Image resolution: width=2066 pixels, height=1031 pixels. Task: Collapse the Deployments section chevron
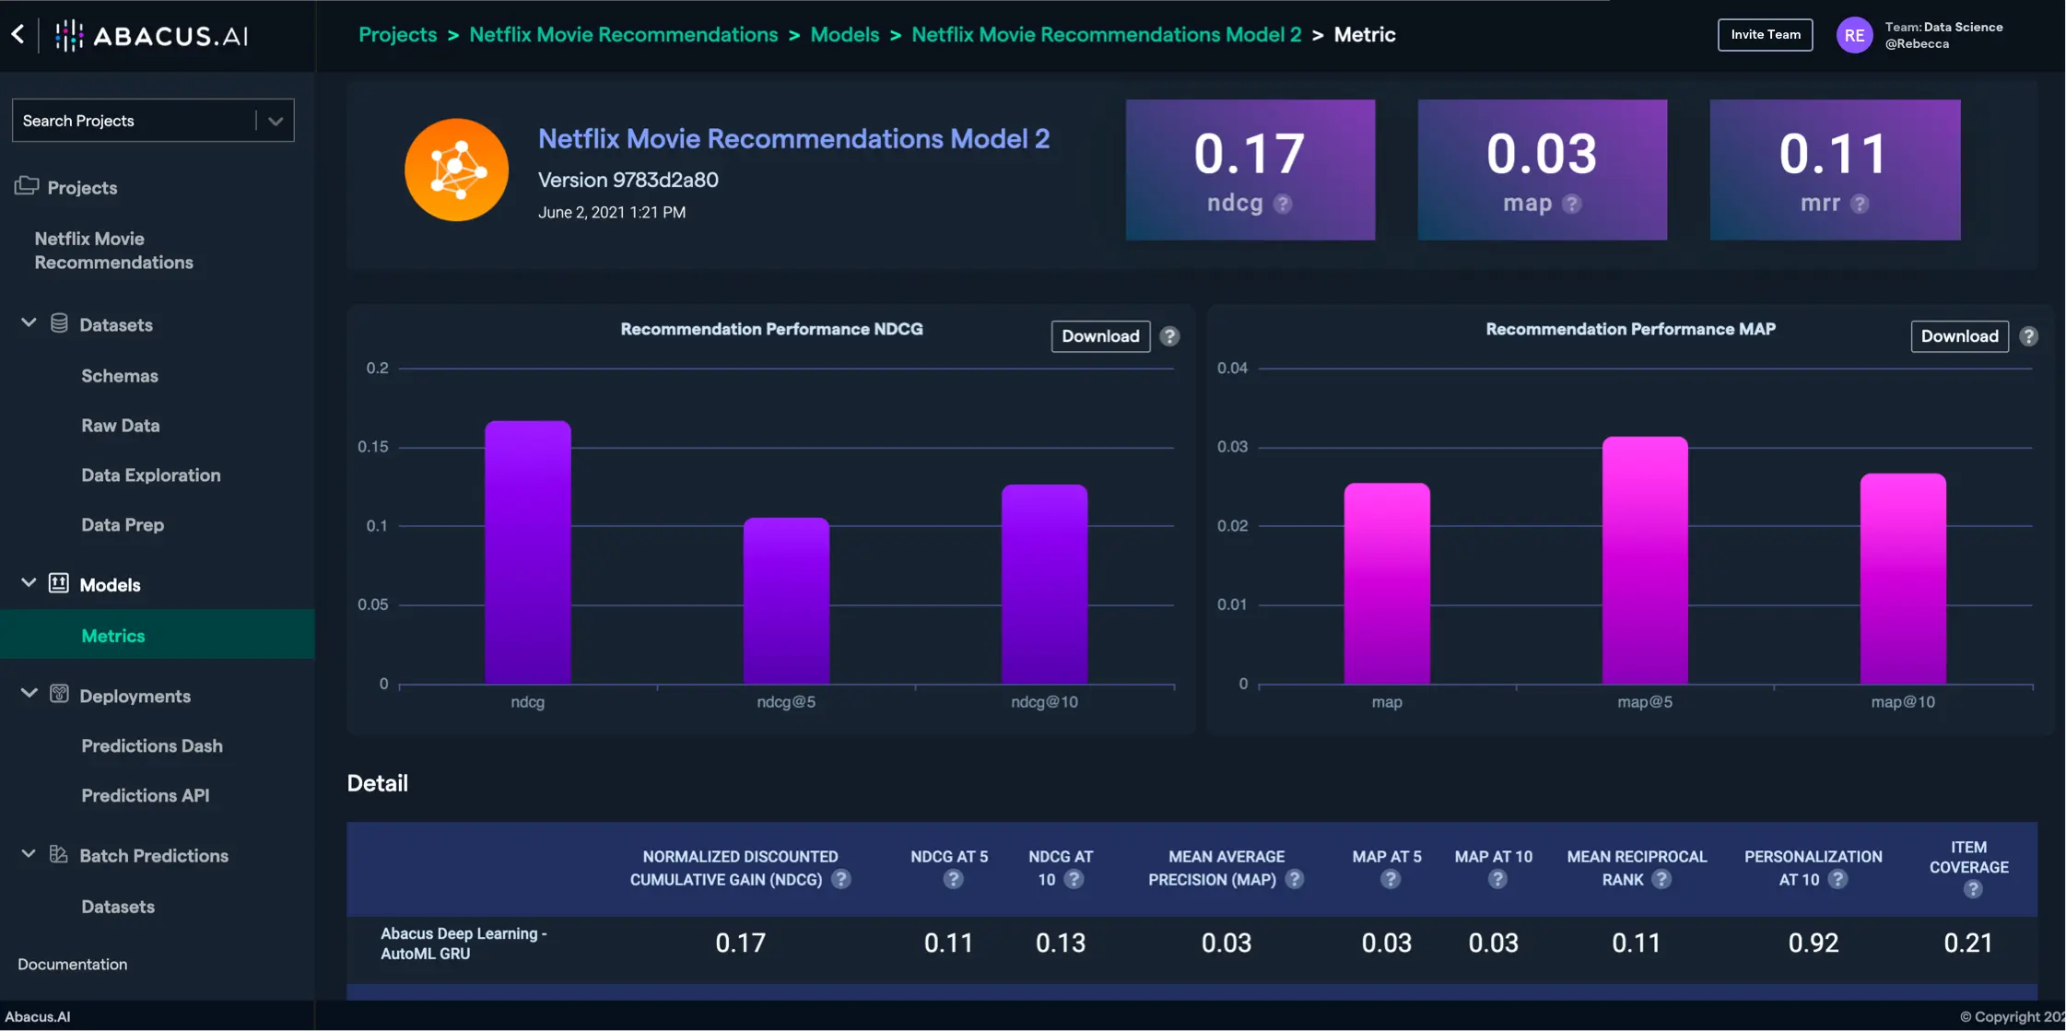click(x=29, y=694)
